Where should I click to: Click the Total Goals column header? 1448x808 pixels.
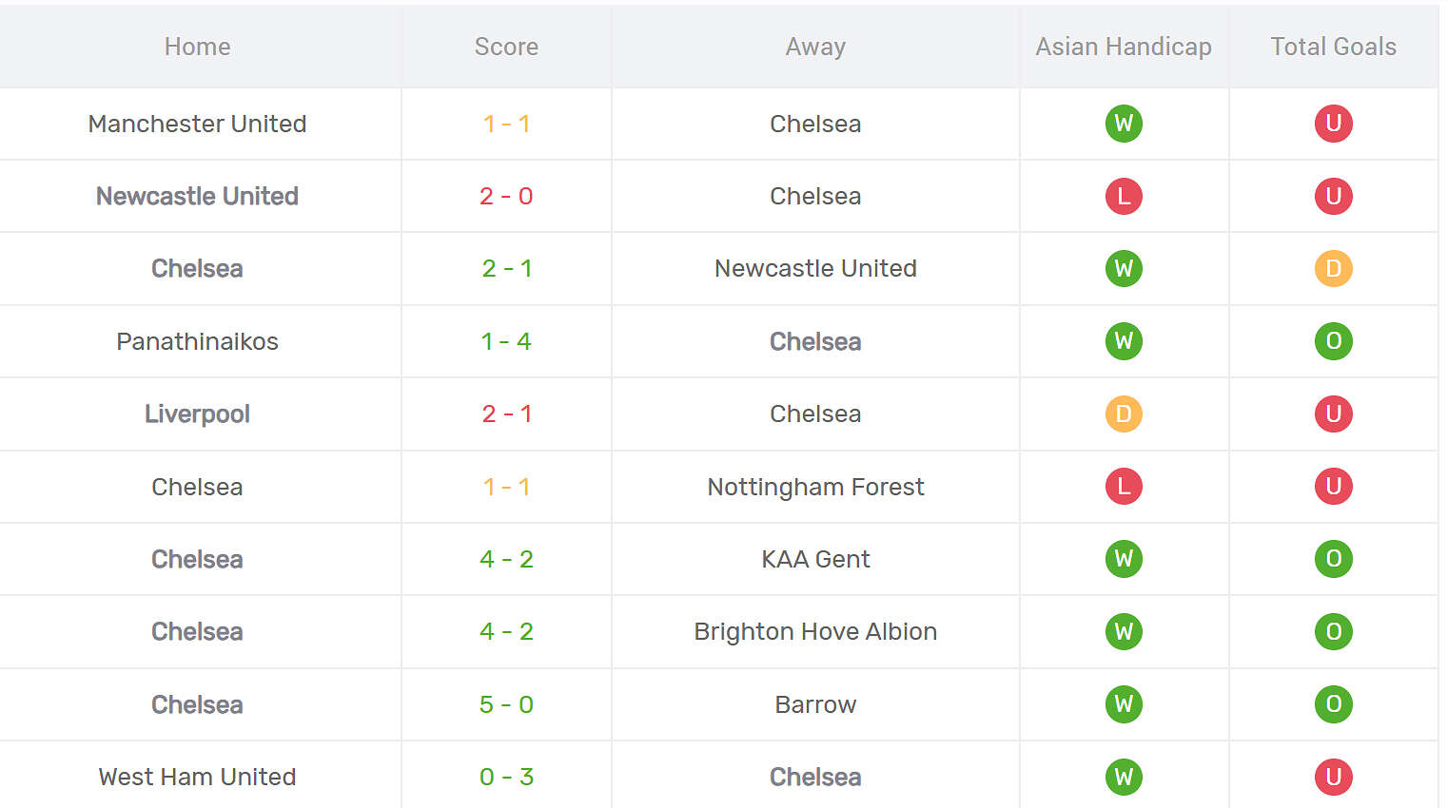click(x=1333, y=47)
